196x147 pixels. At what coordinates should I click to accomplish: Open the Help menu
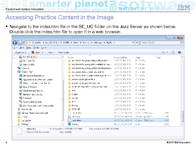(44, 48)
